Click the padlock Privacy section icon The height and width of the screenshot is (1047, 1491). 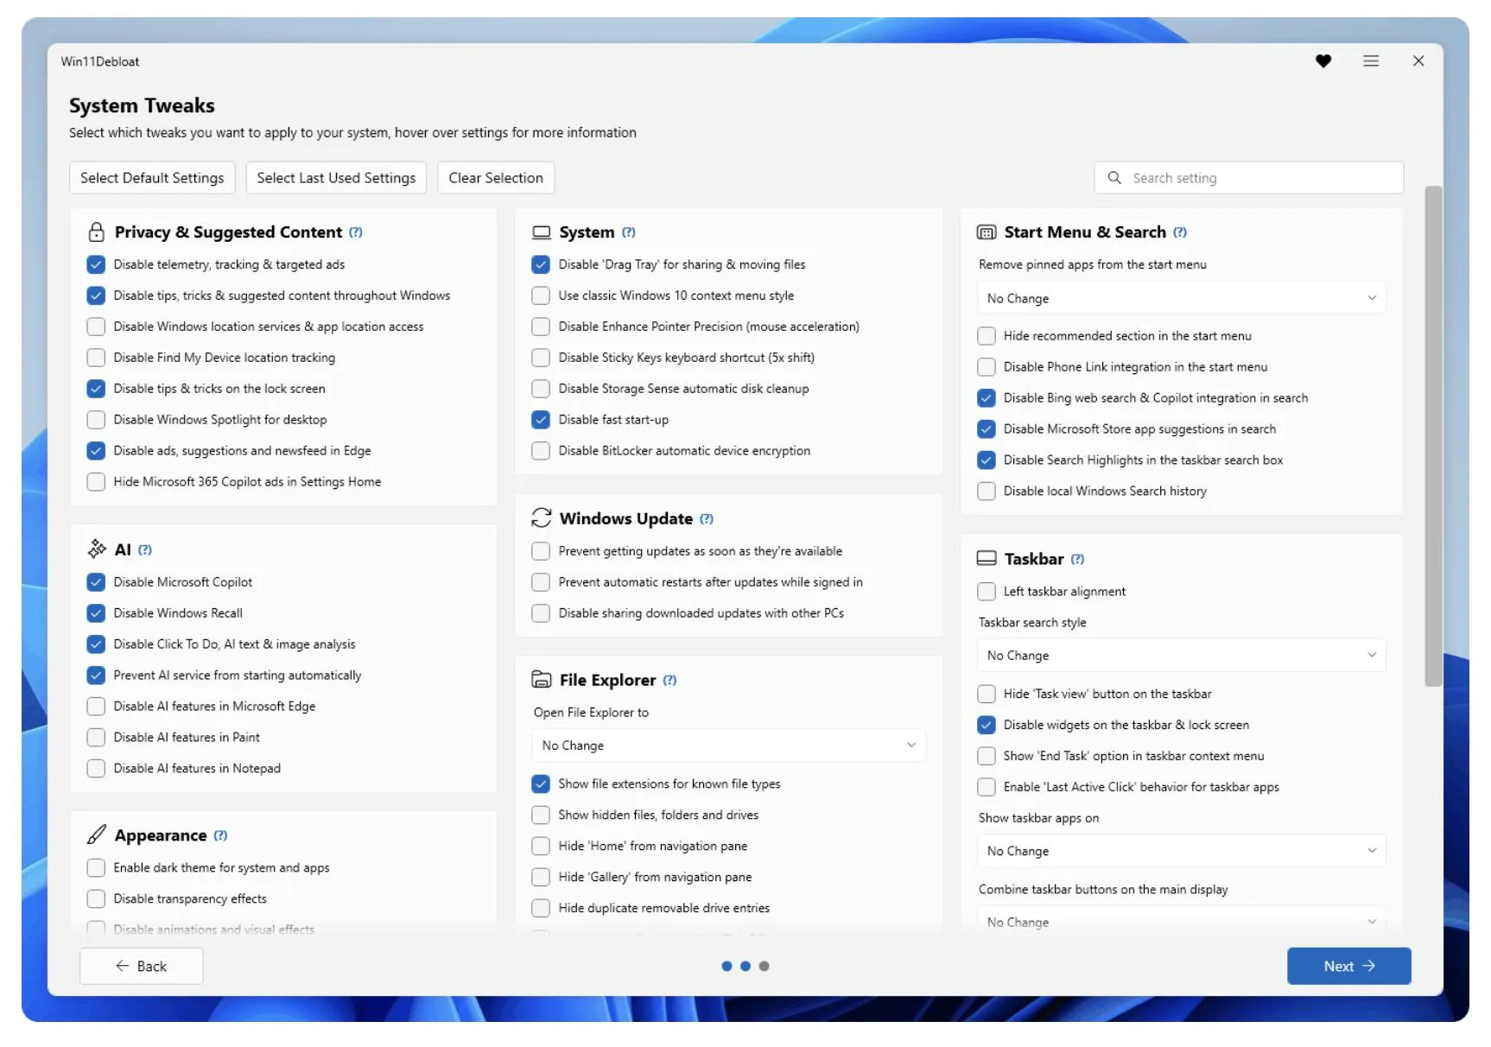97,232
